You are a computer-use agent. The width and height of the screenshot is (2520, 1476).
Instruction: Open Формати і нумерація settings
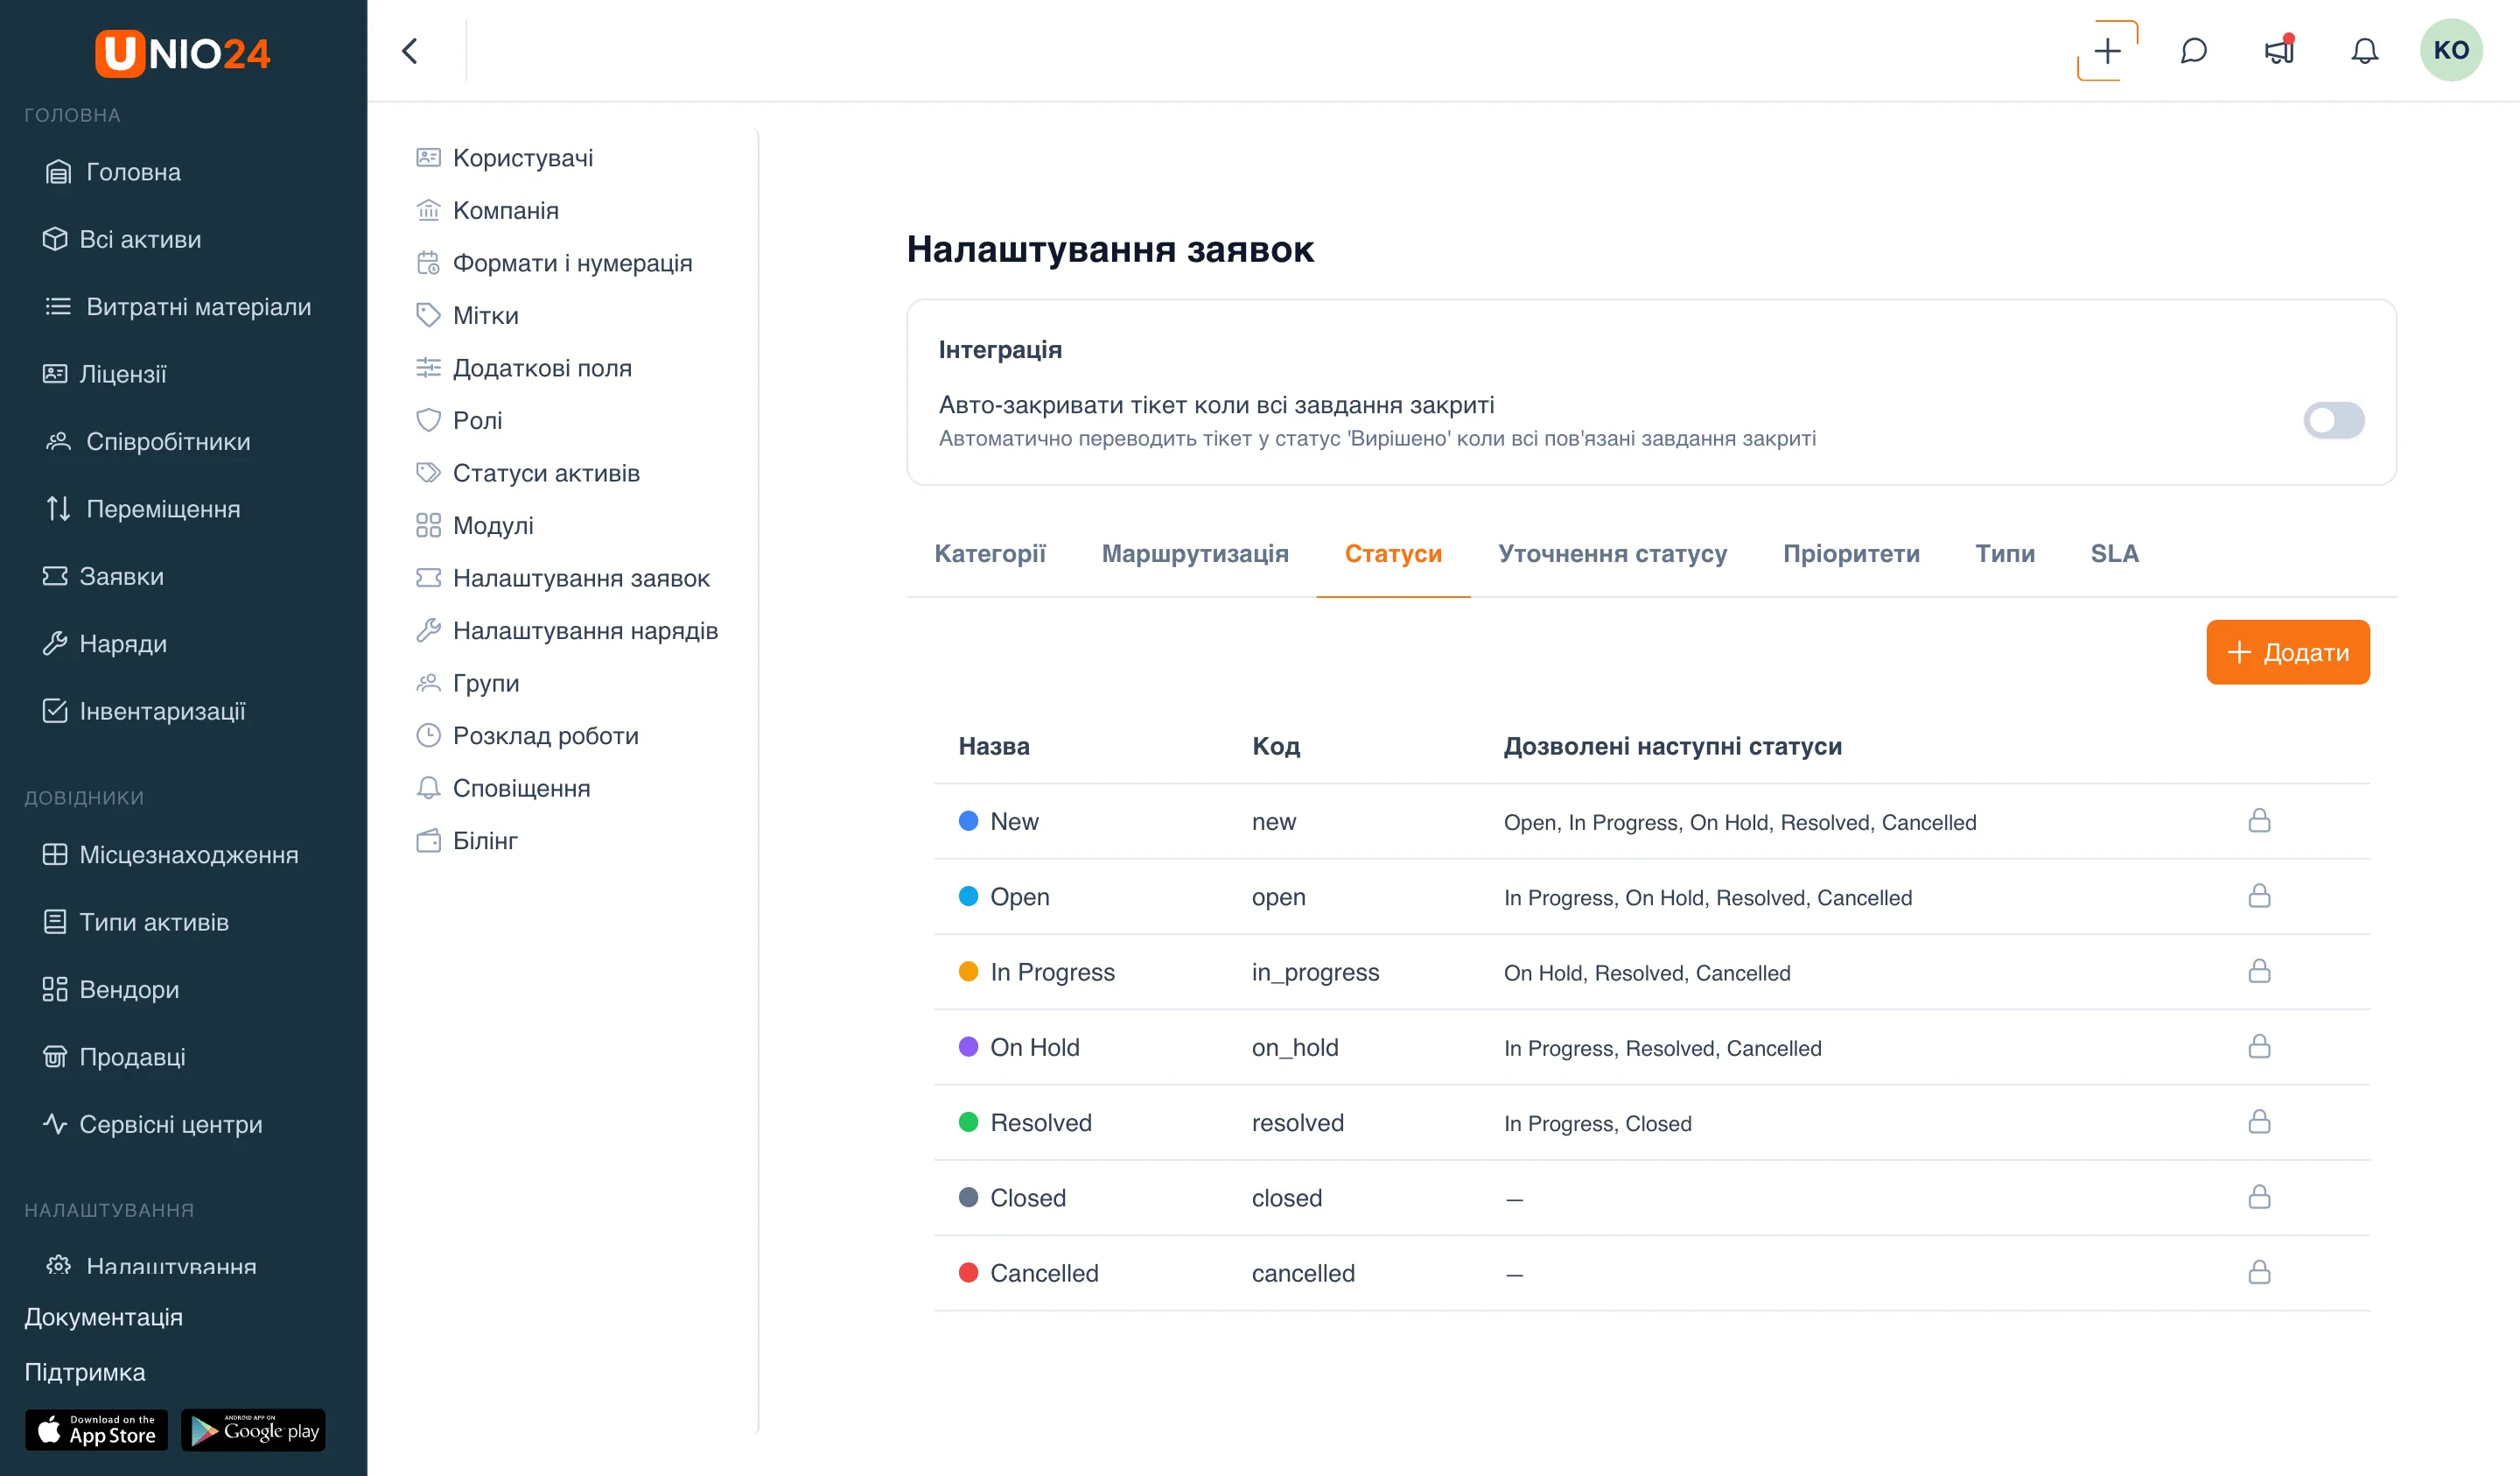pyautogui.click(x=554, y=264)
